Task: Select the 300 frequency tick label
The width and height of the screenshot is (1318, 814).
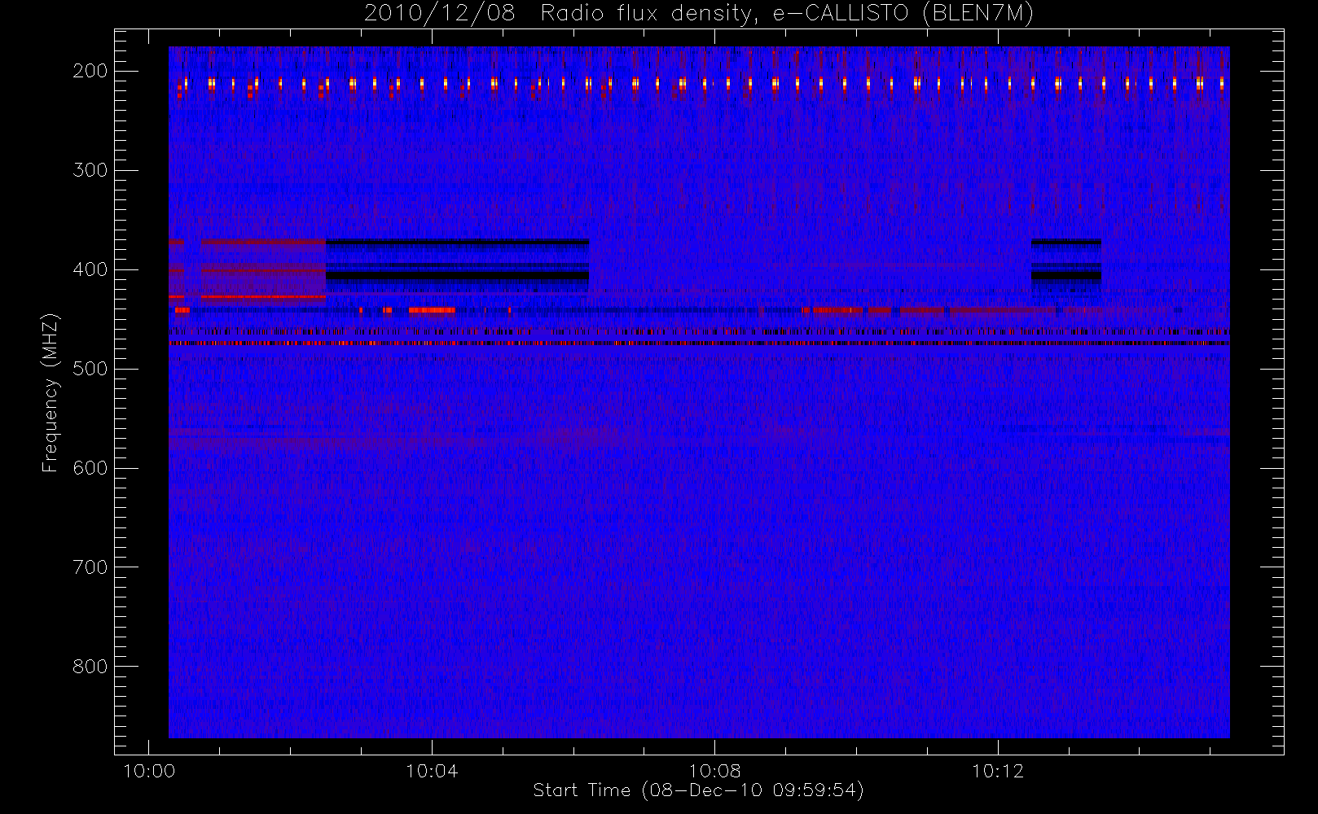Action: [x=90, y=170]
